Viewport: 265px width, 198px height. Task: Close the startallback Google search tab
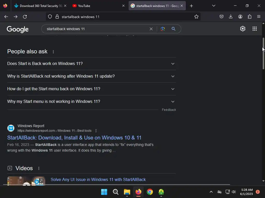(x=182, y=6)
